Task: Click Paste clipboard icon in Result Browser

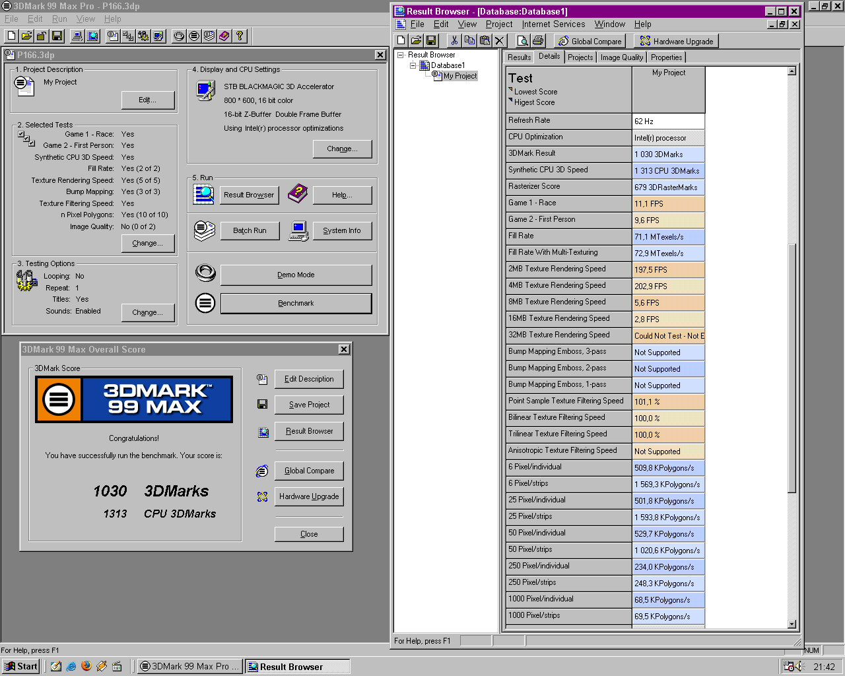Action: [x=485, y=41]
